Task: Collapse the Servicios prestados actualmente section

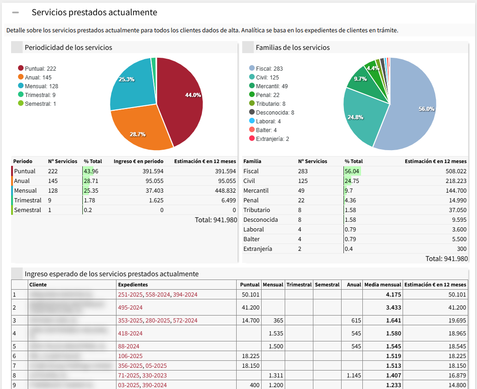Action: pyautogui.click(x=15, y=12)
